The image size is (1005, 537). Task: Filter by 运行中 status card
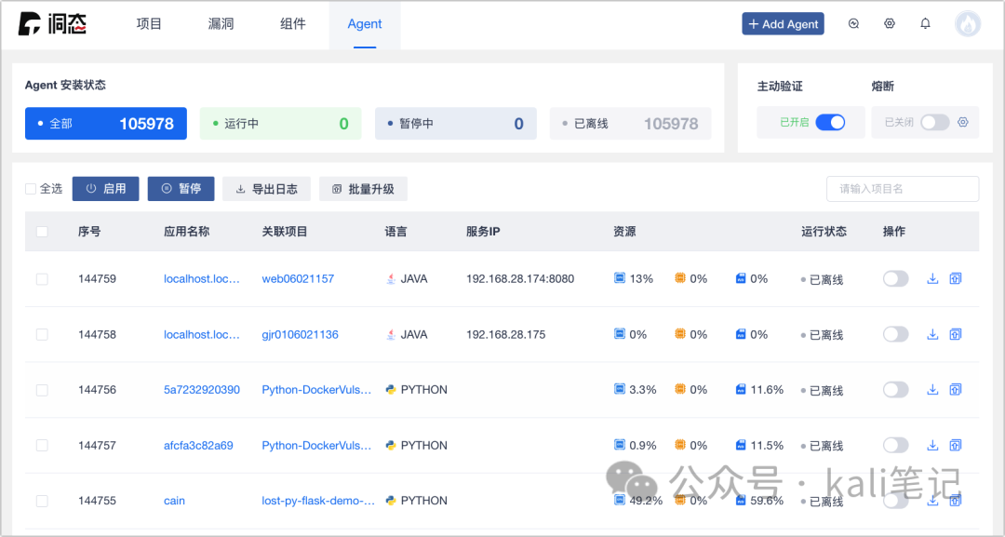click(x=281, y=123)
